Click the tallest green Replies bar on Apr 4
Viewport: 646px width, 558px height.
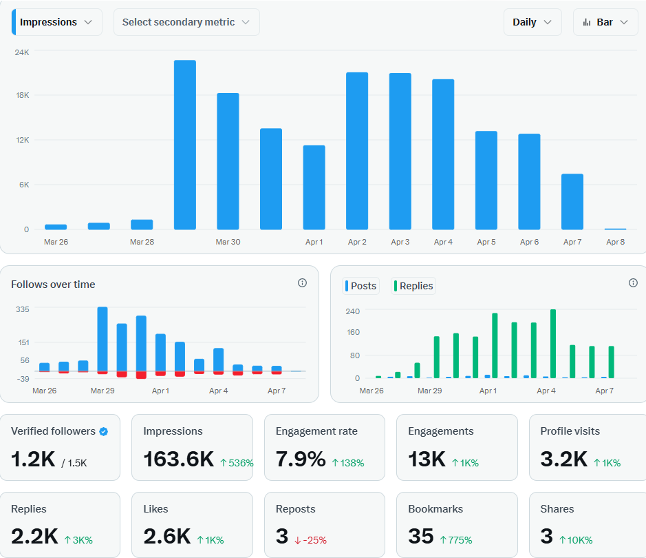pyautogui.click(x=553, y=344)
